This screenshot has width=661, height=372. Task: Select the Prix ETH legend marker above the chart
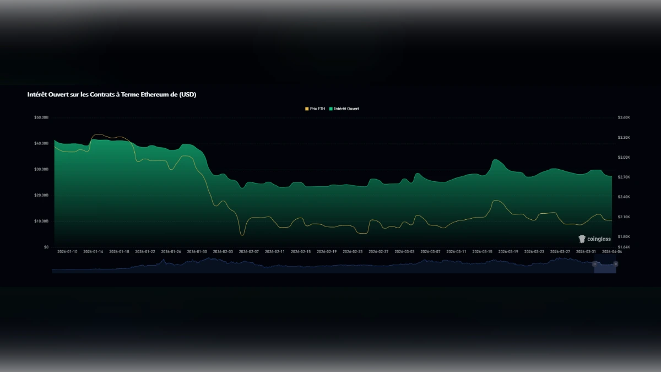tap(307, 109)
